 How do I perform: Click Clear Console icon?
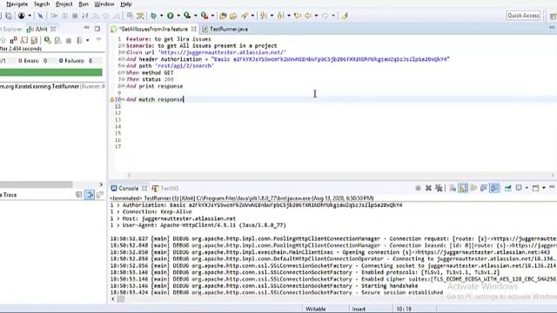(x=453, y=188)
